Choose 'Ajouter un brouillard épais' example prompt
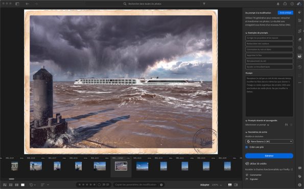Screen dimensions: 304x189 [x=269, y=67]
